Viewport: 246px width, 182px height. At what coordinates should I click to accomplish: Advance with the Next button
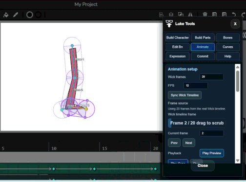click(188, 143)
